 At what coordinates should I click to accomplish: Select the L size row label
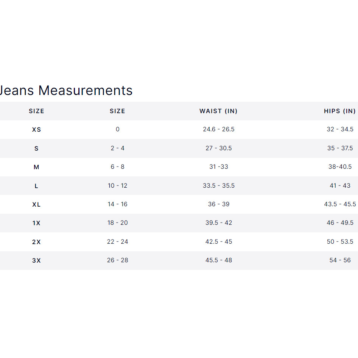(x=36, y=186)
